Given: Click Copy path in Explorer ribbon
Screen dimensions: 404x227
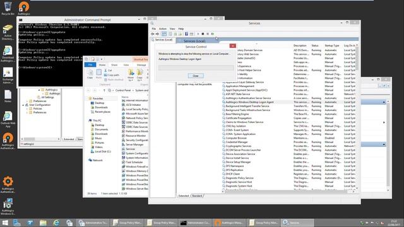Looking at the screenshot, I should coord(112,75).
